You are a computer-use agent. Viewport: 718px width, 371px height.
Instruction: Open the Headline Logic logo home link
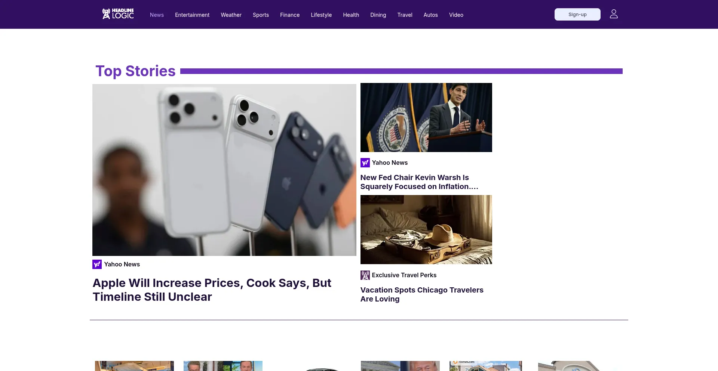pyautogui.click(x=118, y=14)
